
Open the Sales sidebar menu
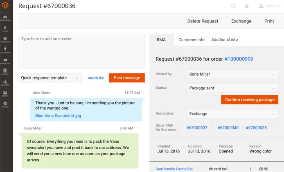[5, 29]
